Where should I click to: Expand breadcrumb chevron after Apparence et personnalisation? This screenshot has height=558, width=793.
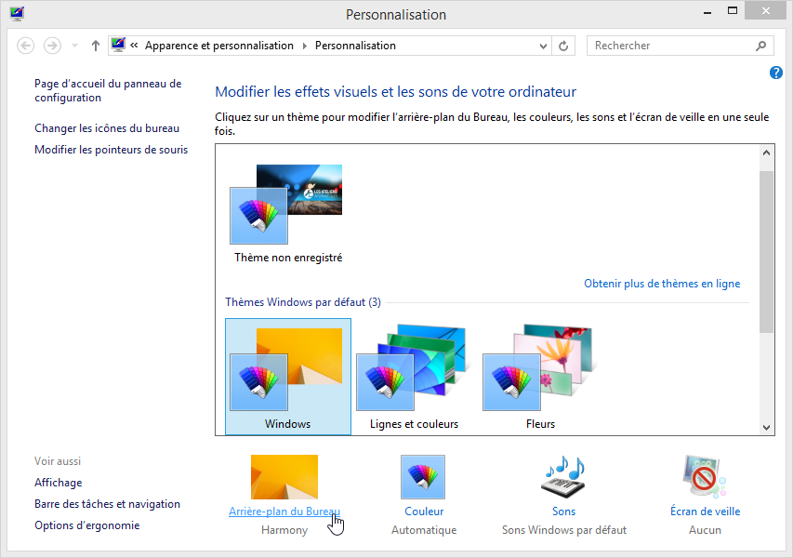pyautogui.click(x=304, y=46)
